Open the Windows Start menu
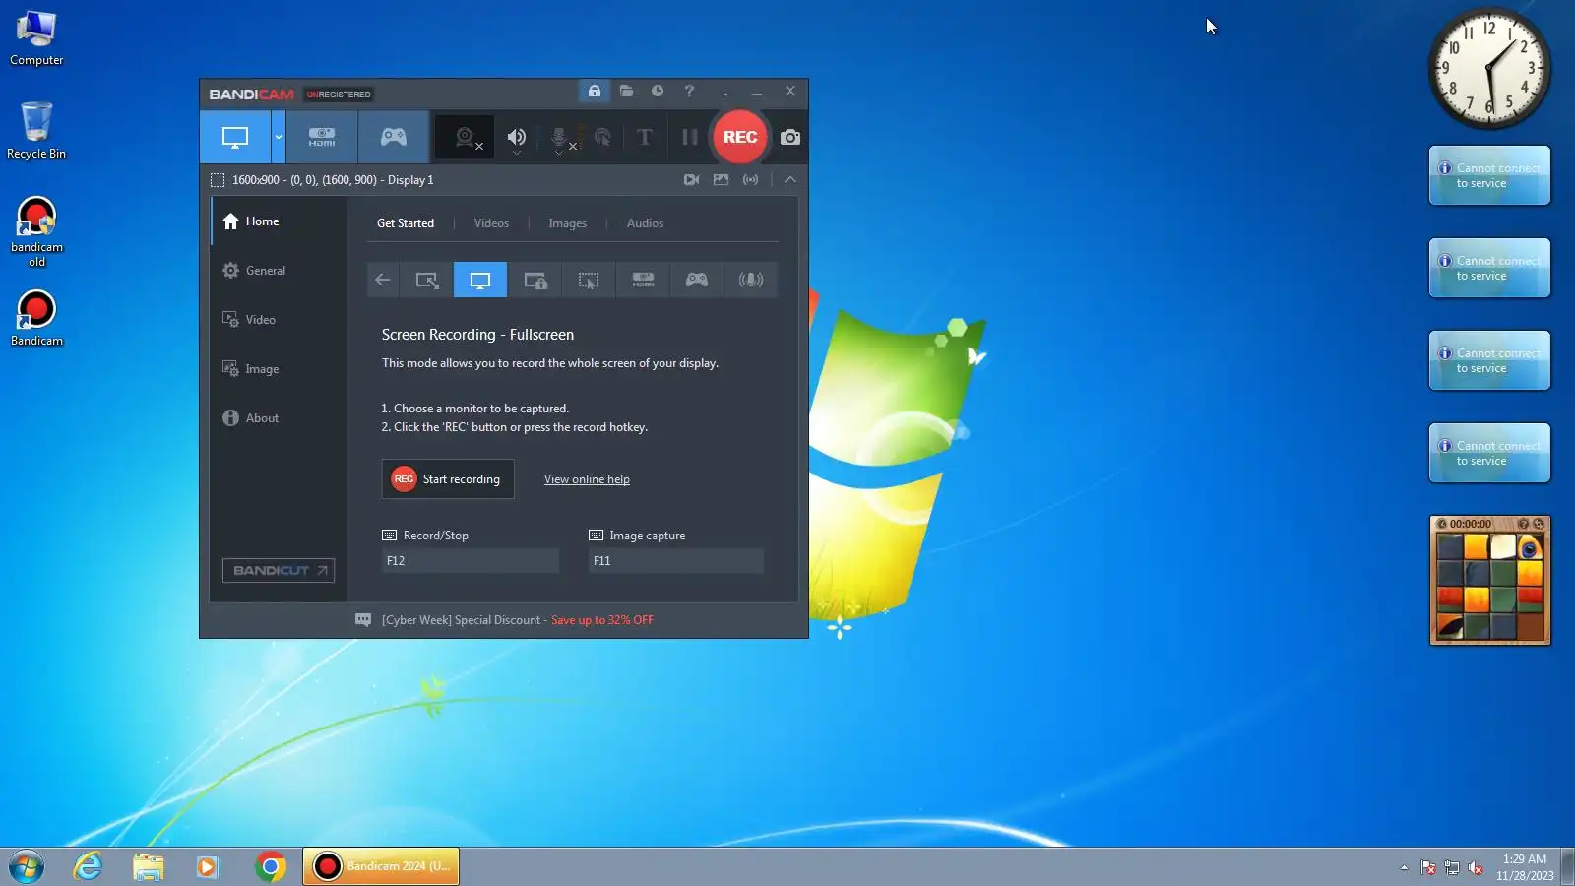Viewport: 1575px width, 886px height. 27,867
